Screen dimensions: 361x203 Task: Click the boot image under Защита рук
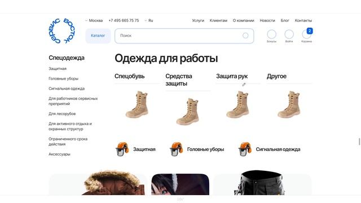click(x=238, y=104)
